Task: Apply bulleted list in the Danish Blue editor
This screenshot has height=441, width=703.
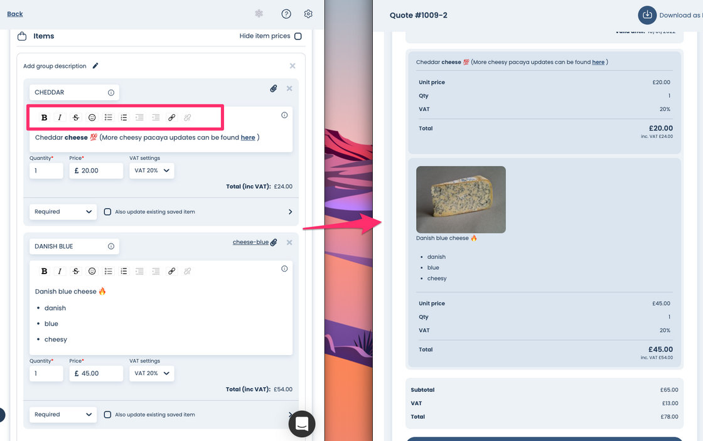Action: (108, 271)
